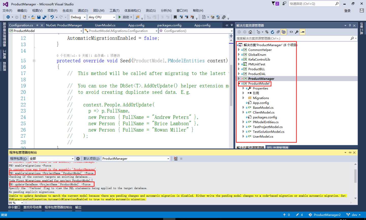This screenshot has width=366, height=220.
Task: Click the Save All icon
Action: pyautogui.click(x=44, y=17)
